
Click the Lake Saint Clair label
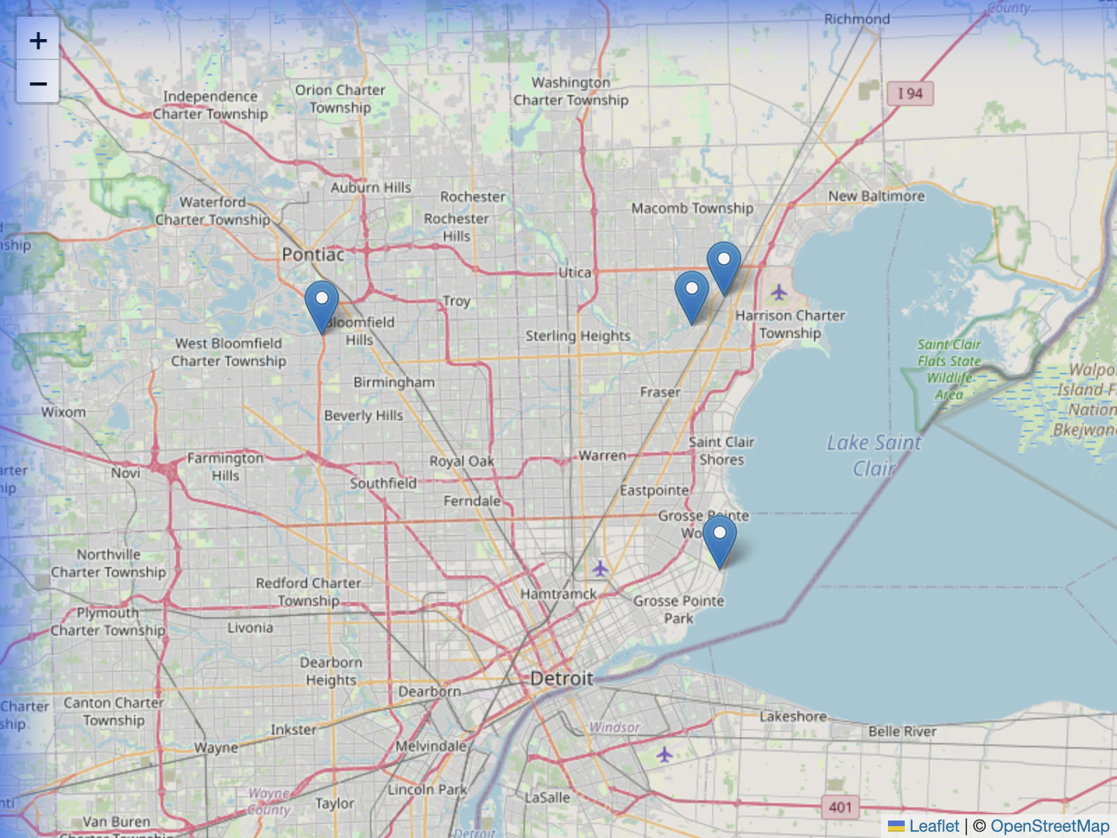pos(873,455)
